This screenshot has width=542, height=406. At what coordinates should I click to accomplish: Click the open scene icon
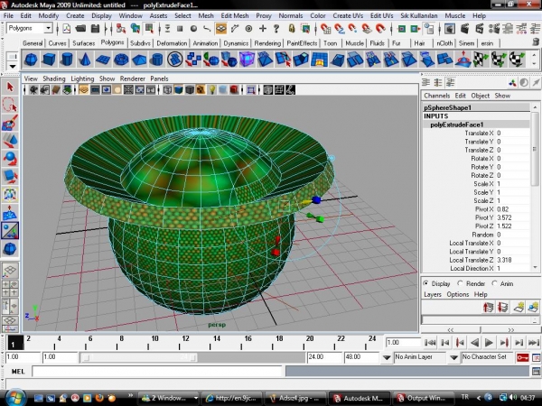(x=80, y=29)
